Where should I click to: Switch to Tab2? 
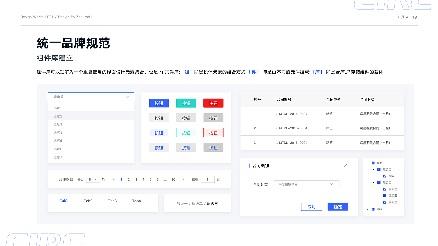click(88, 201)
